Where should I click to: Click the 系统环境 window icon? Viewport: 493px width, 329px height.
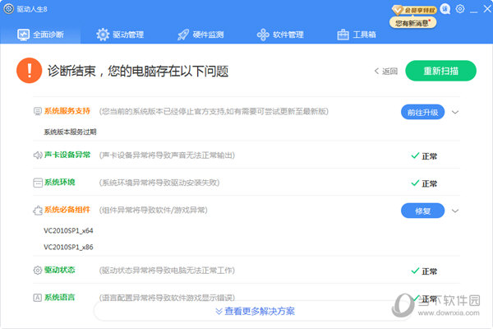(38, 183)
